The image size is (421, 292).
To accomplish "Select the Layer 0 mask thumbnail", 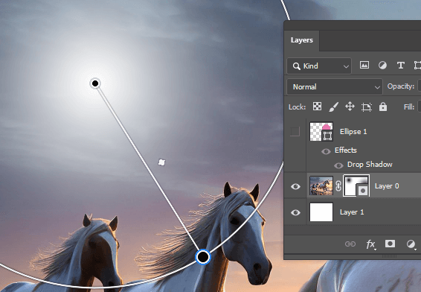I will [x=356, y=185].
